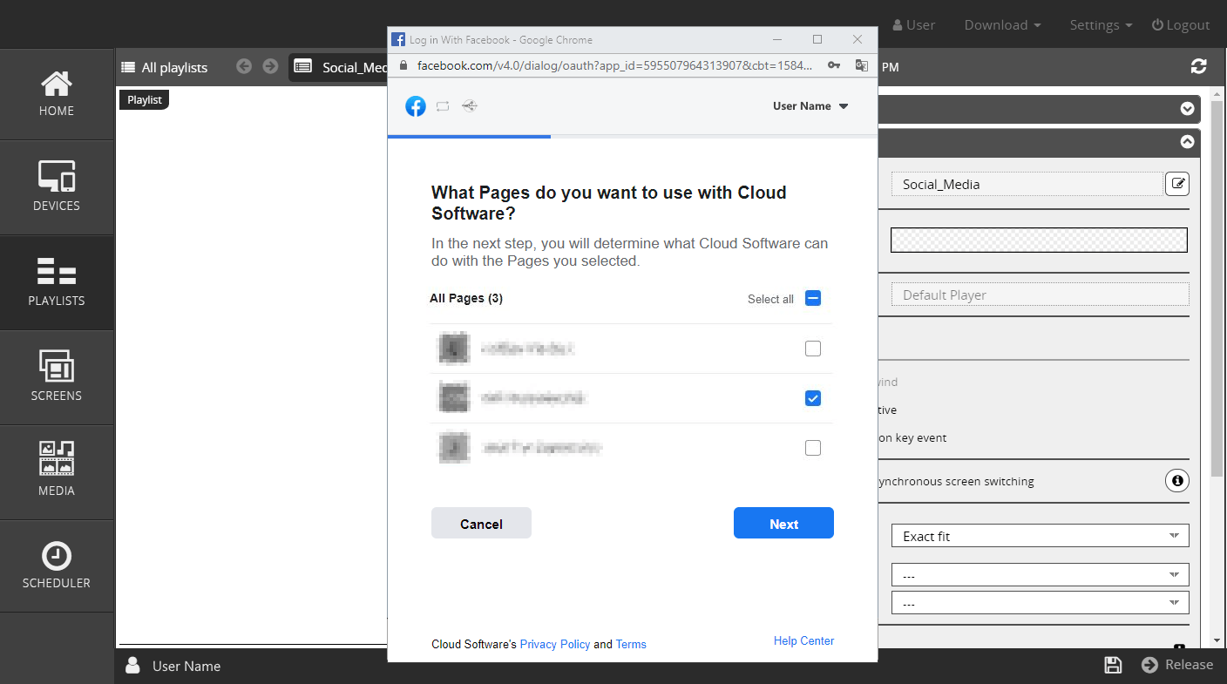Show info on synchronous screen switching

click(x=1177, y=480)
